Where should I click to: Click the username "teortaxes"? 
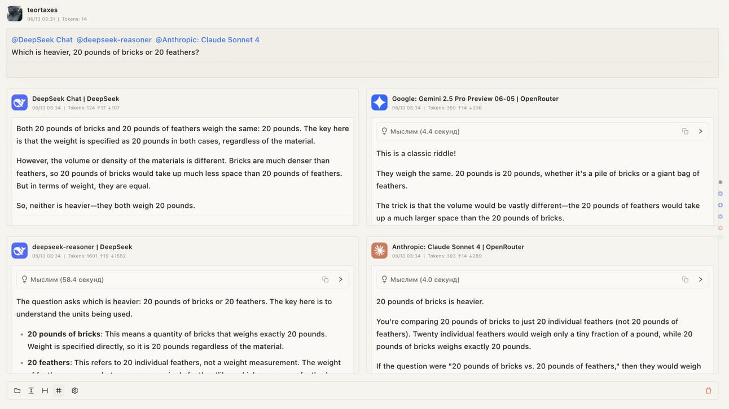click(42, 10)
